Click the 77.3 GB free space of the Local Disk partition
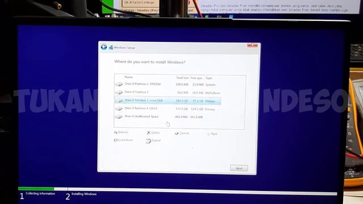 (x=198, y=101)
